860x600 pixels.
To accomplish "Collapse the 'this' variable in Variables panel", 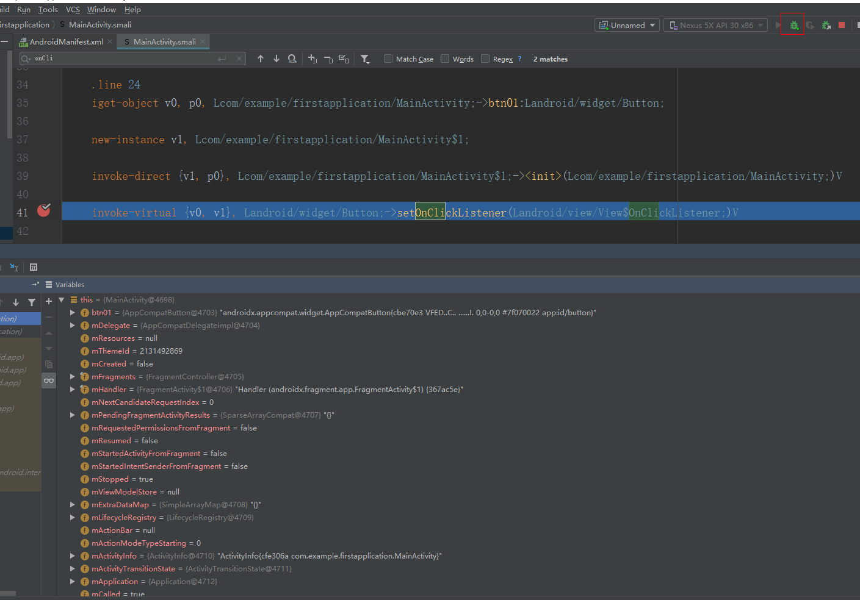I will 61,299.
